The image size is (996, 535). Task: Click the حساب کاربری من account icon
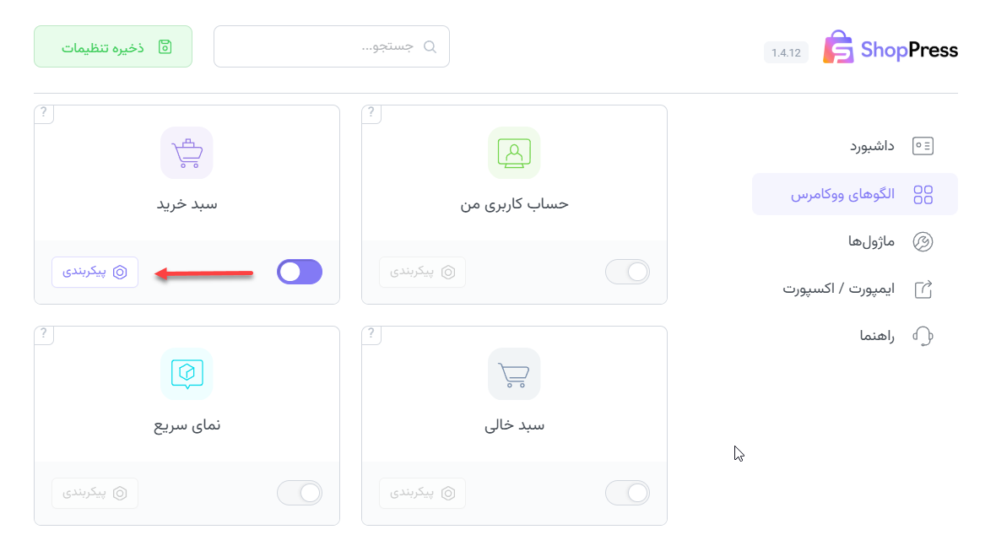514,153
